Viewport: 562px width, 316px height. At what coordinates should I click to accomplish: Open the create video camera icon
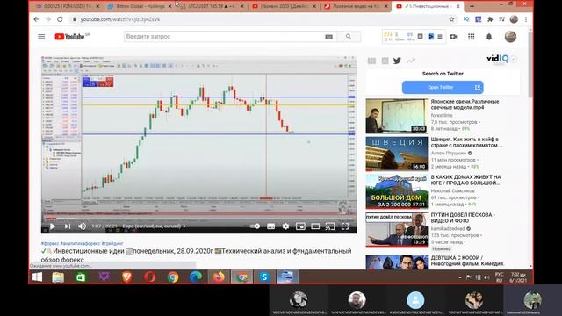click(x=453, y=37)
